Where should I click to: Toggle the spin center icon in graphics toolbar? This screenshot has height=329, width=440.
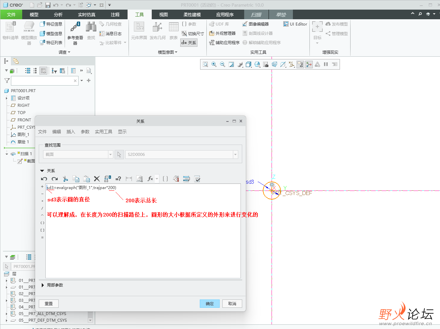coord(309,64)
